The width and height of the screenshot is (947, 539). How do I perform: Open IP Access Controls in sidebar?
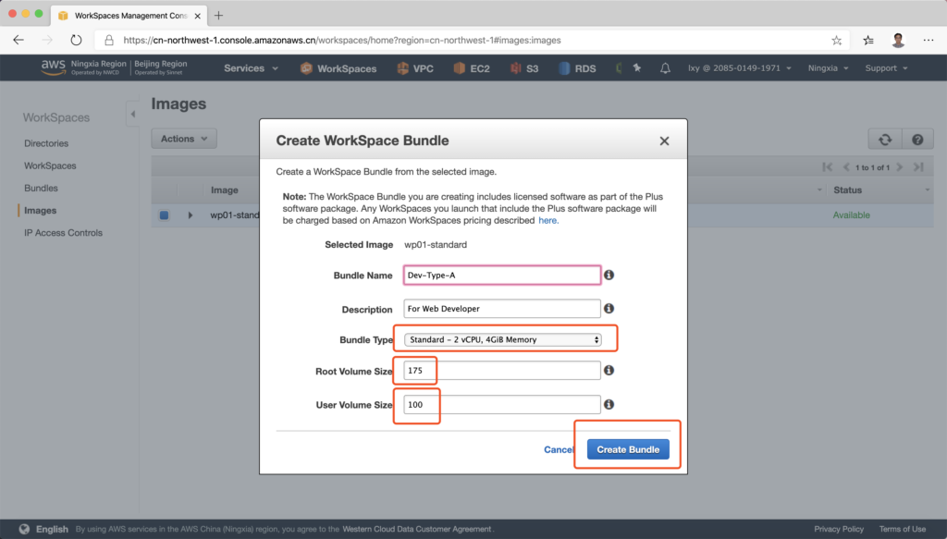[x=63, y=233]
